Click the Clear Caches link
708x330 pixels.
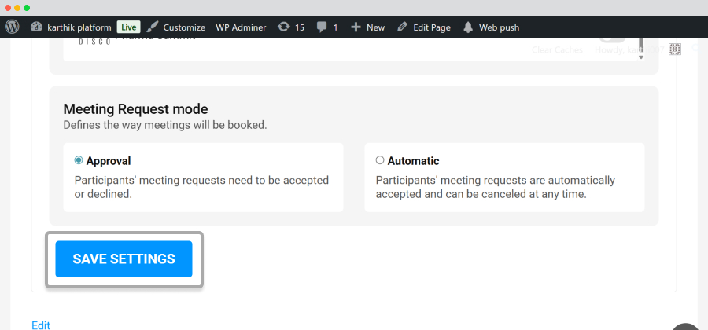click(557, 50)
